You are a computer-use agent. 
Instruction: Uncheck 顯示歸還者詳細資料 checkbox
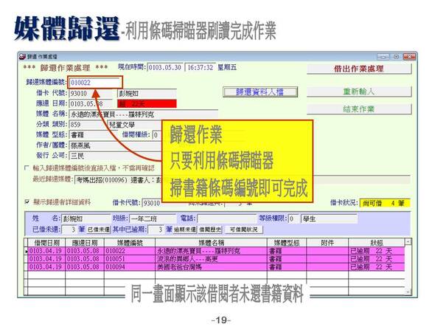pyautogui.click(x=27, y=202)
